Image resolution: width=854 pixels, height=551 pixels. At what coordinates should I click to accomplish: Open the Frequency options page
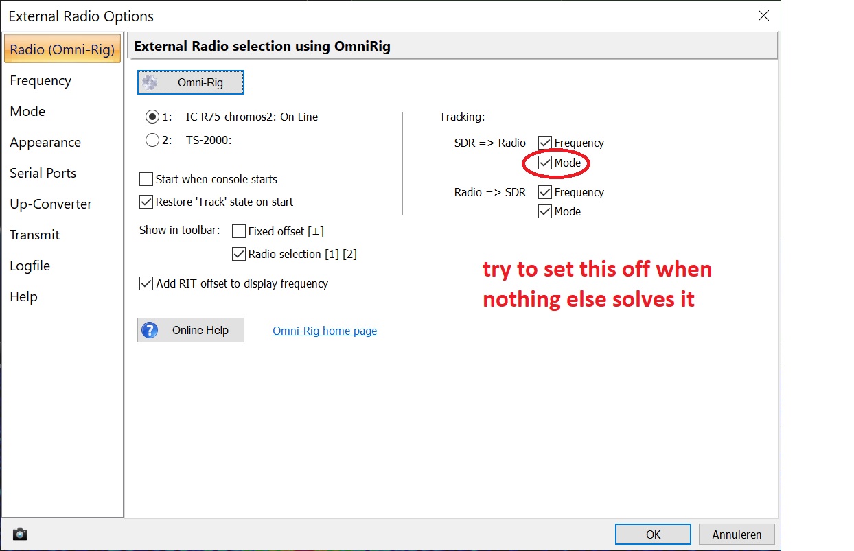pos(41,80)
